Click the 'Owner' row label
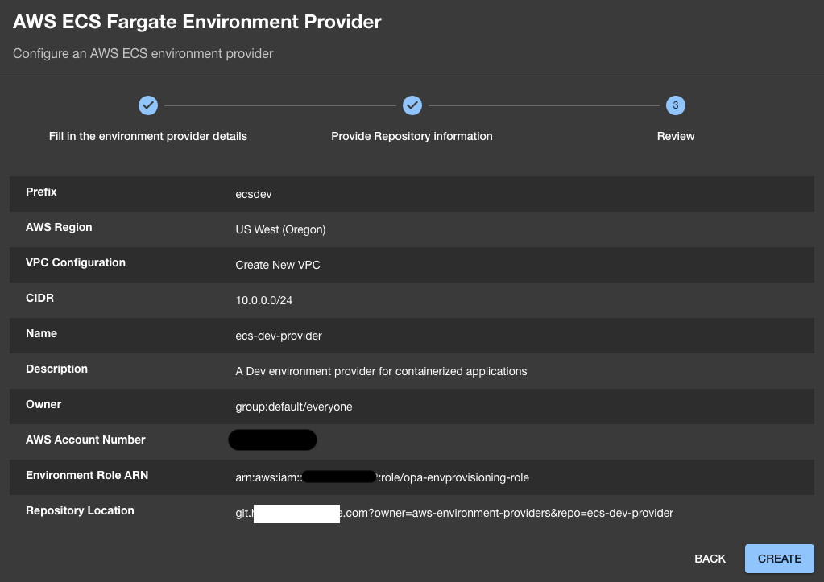The image size is (824, 582). (43, 404)
